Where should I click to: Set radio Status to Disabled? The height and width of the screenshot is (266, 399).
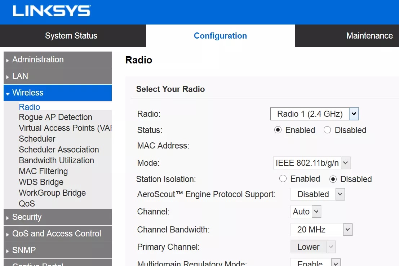pos(327,130)
